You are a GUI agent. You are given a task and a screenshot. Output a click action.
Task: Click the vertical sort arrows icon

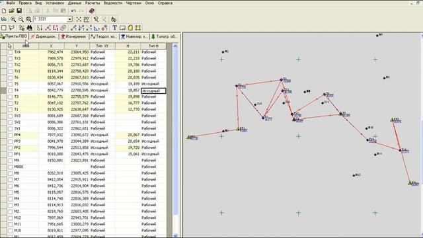[x=40, y=28]
